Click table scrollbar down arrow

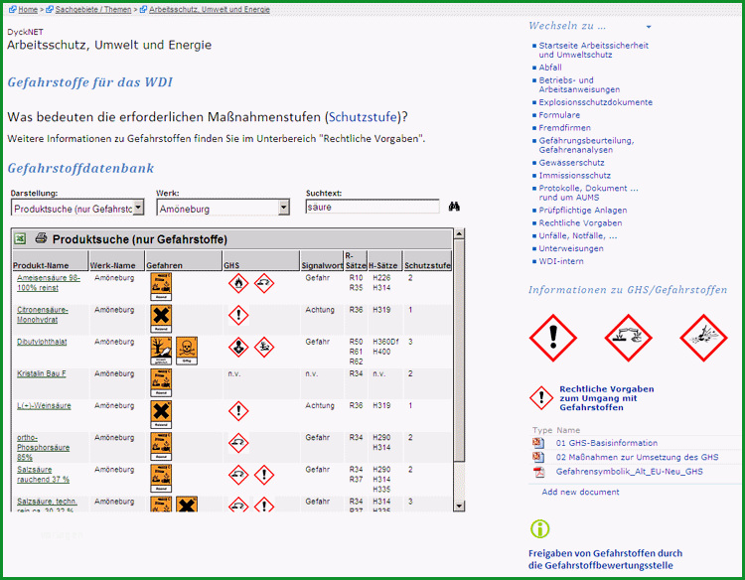click(x=459, y=507)
